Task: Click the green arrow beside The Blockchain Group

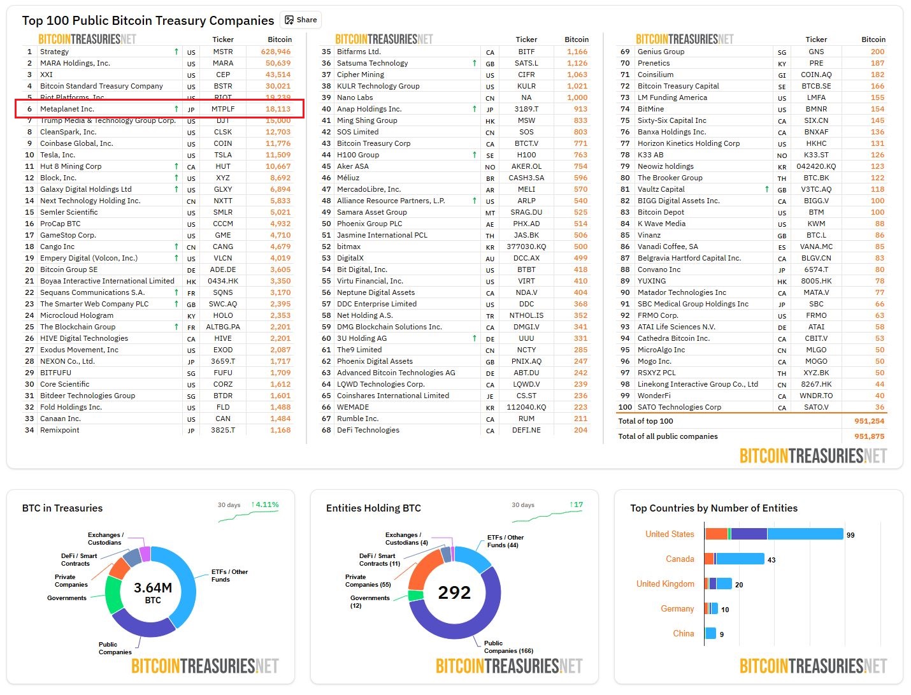Action: click(176, 327)
